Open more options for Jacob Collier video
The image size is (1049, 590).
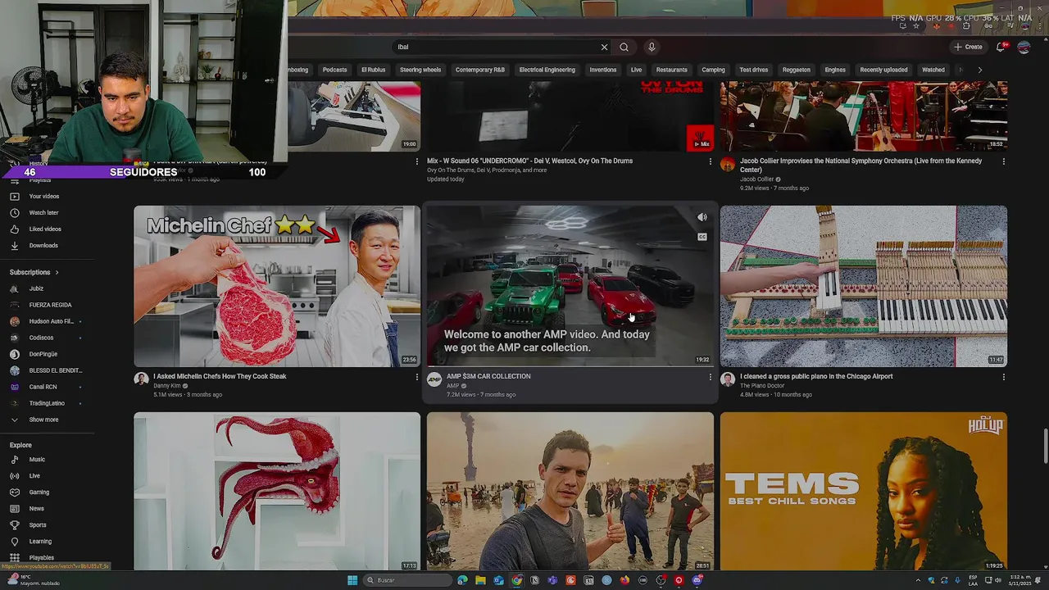pos(1003,161)
